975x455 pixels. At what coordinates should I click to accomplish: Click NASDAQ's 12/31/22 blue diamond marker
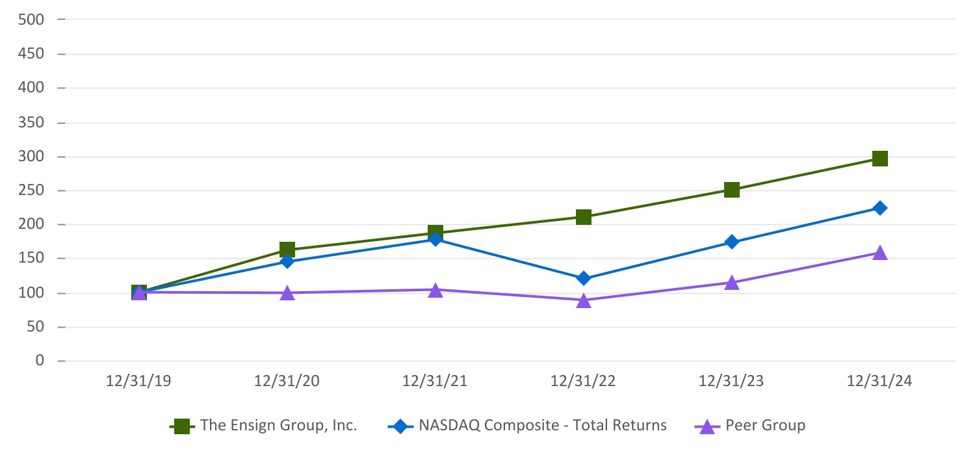coord(584,278)
